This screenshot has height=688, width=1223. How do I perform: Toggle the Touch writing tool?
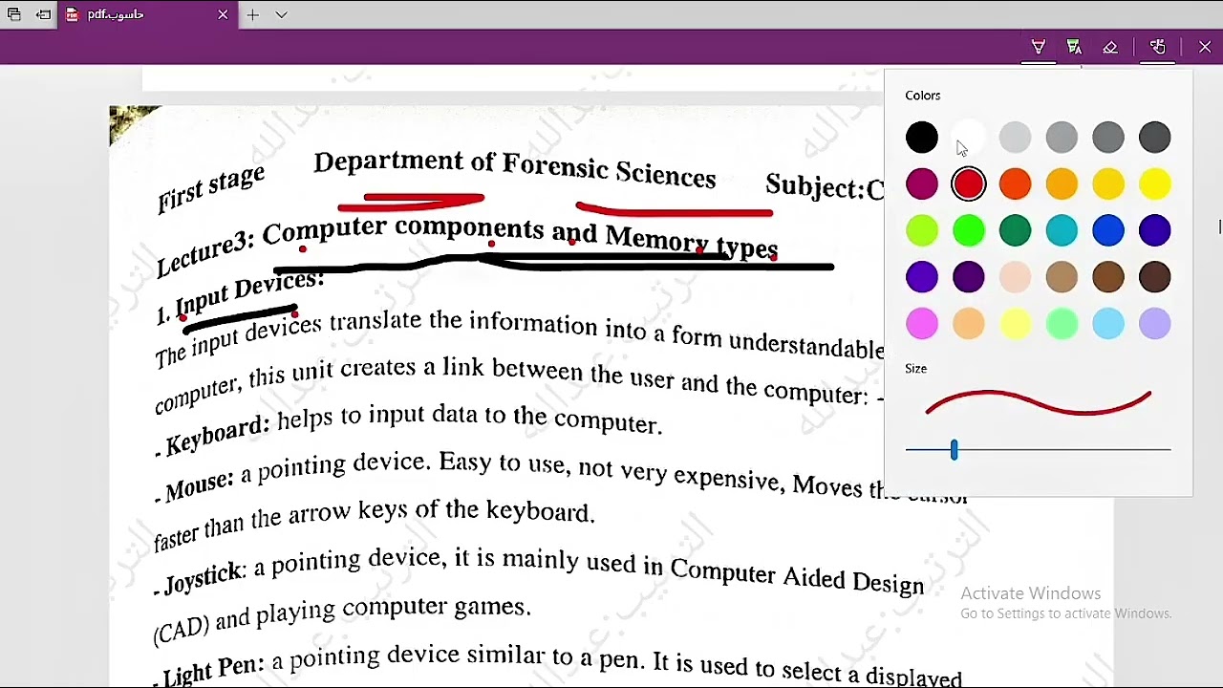(x=1157, y=47)
